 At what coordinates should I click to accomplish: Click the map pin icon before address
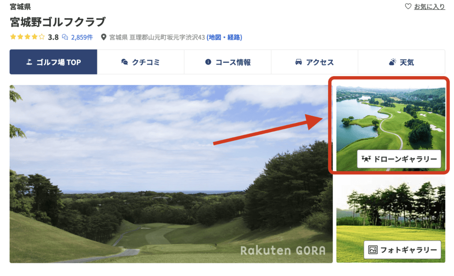(x=103, y=37)
